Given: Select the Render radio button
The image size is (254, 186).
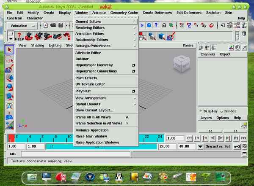Looking at the screenshot, I should 221,111.
